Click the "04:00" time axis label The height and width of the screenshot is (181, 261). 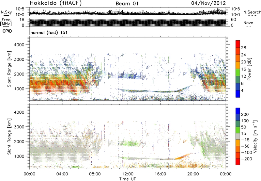point(62,174)
